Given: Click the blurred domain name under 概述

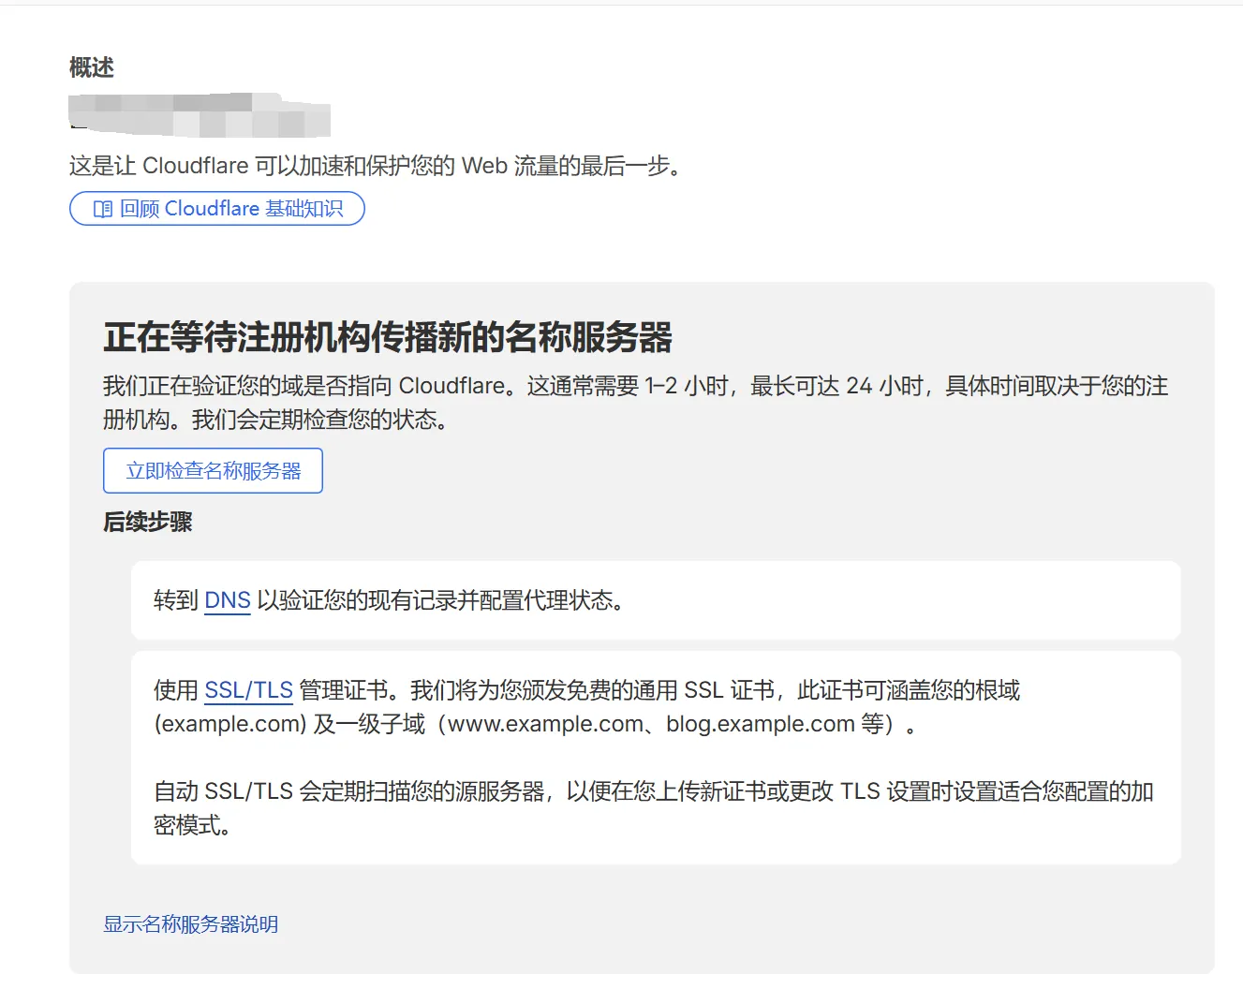Looking at the screenshot, I should (x=200, y=115).
